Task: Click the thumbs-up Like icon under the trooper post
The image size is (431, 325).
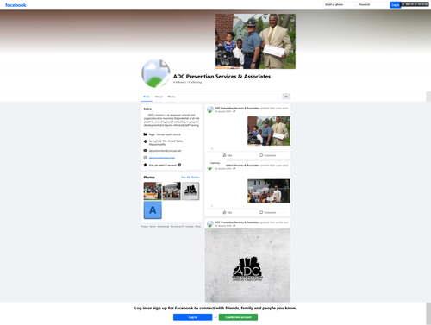Action: coord(225,155)
